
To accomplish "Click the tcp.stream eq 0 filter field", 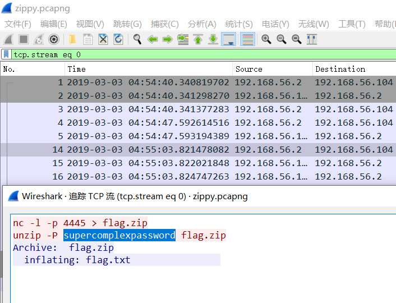I will [x=204, y=54].
